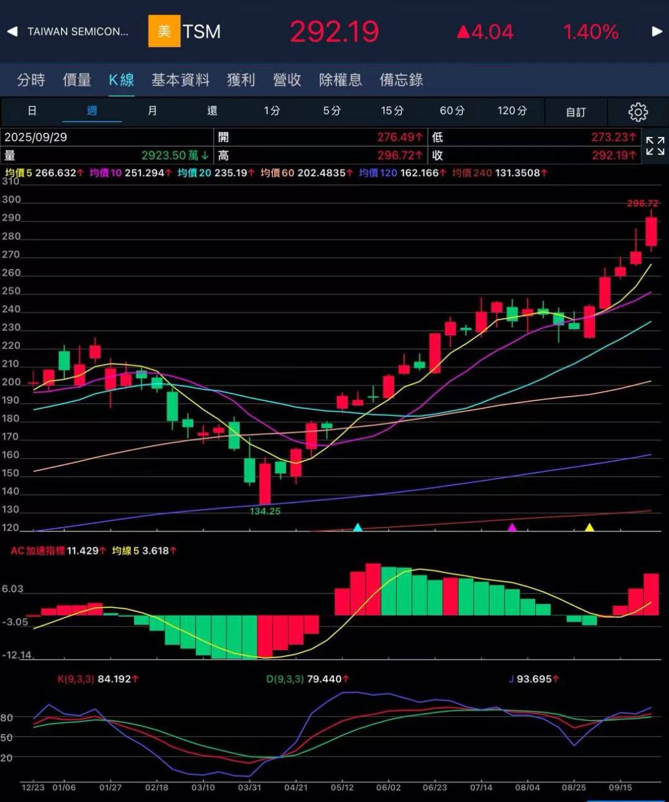Tap the orange 美 market badge

coord(164,31)
